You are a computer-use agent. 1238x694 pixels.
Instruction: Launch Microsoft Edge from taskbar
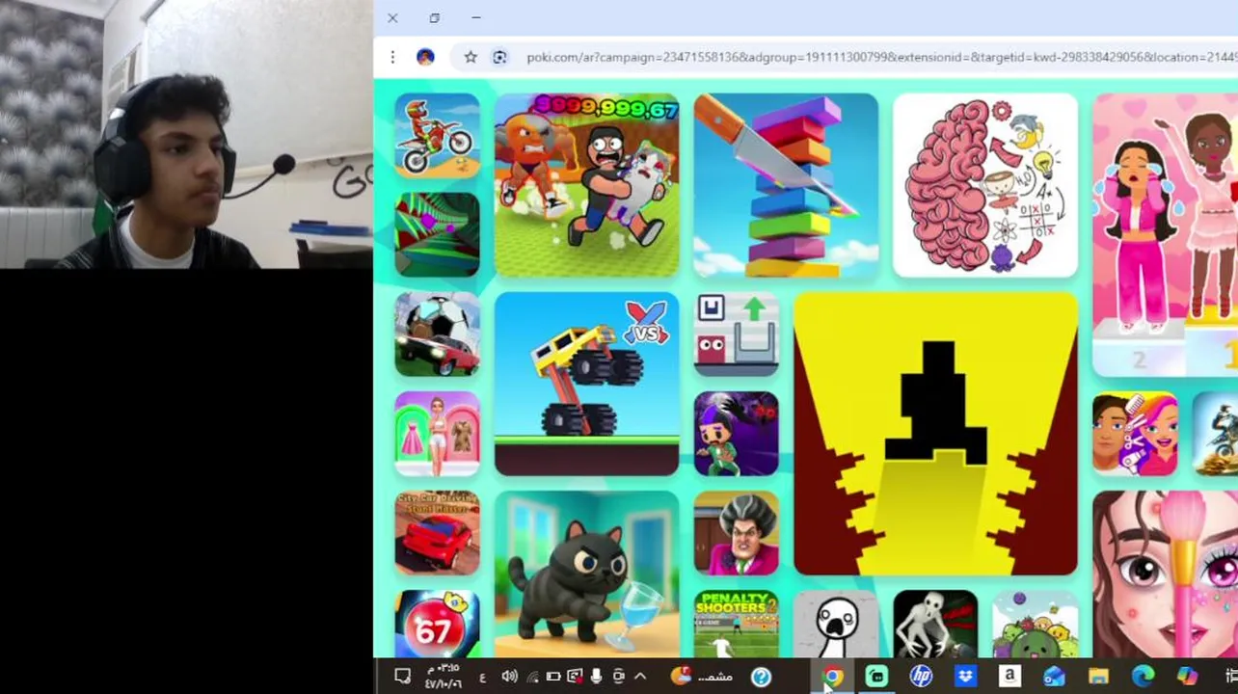tap(1143, 677)
